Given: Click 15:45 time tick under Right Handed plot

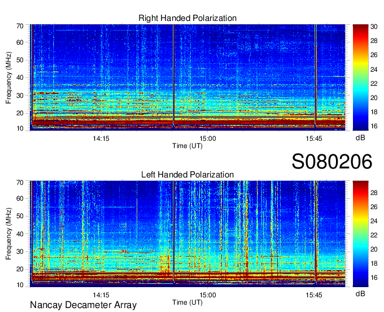Looking at the screenshot, I should pos(314,138).
